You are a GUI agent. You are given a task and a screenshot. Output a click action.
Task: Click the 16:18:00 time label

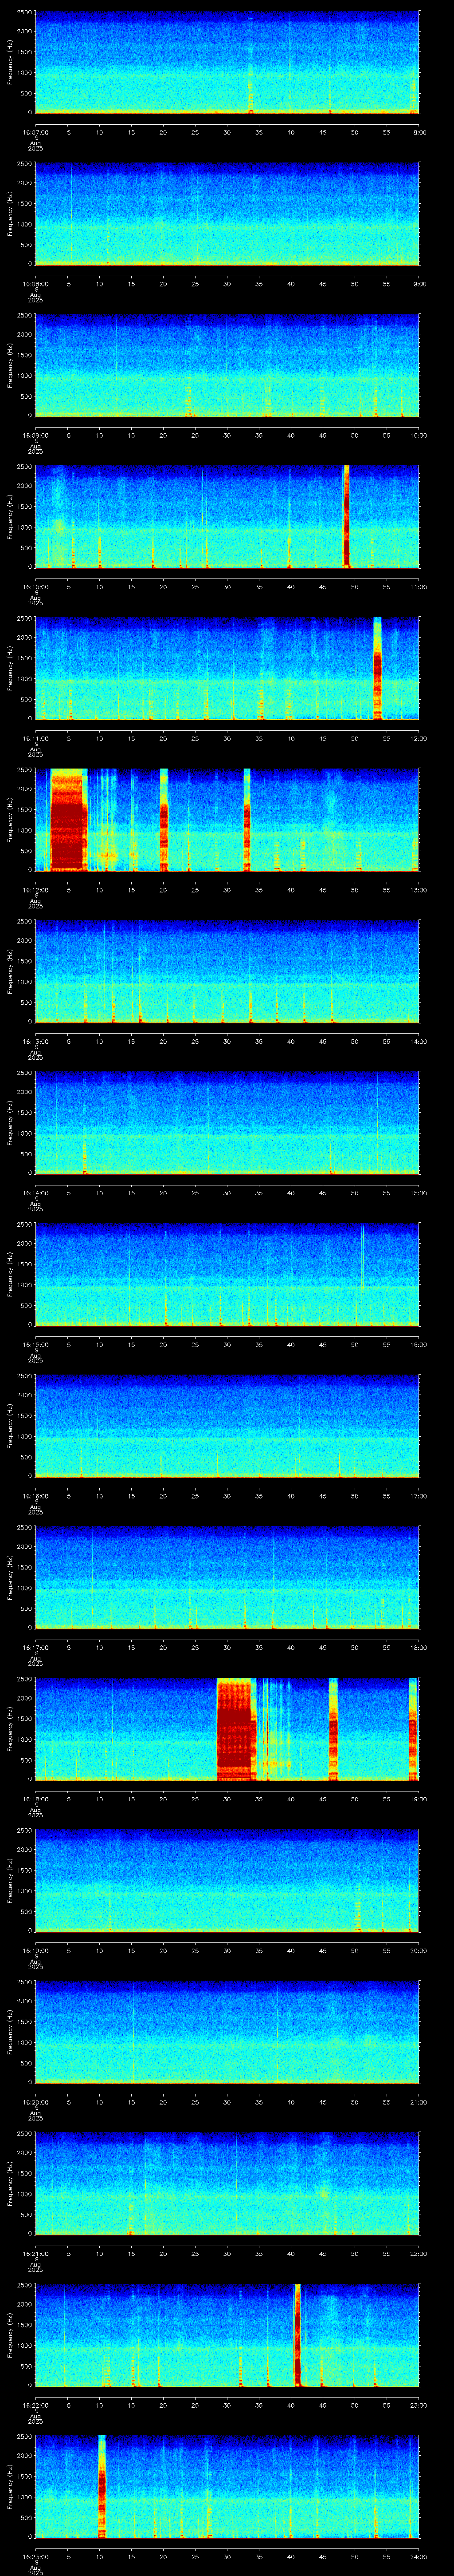(35, 1799)
